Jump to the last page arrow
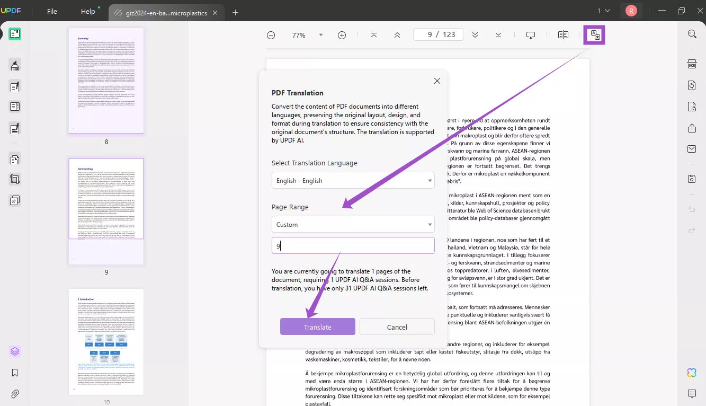The image size is (706, 406). click(x=498, y=35)
